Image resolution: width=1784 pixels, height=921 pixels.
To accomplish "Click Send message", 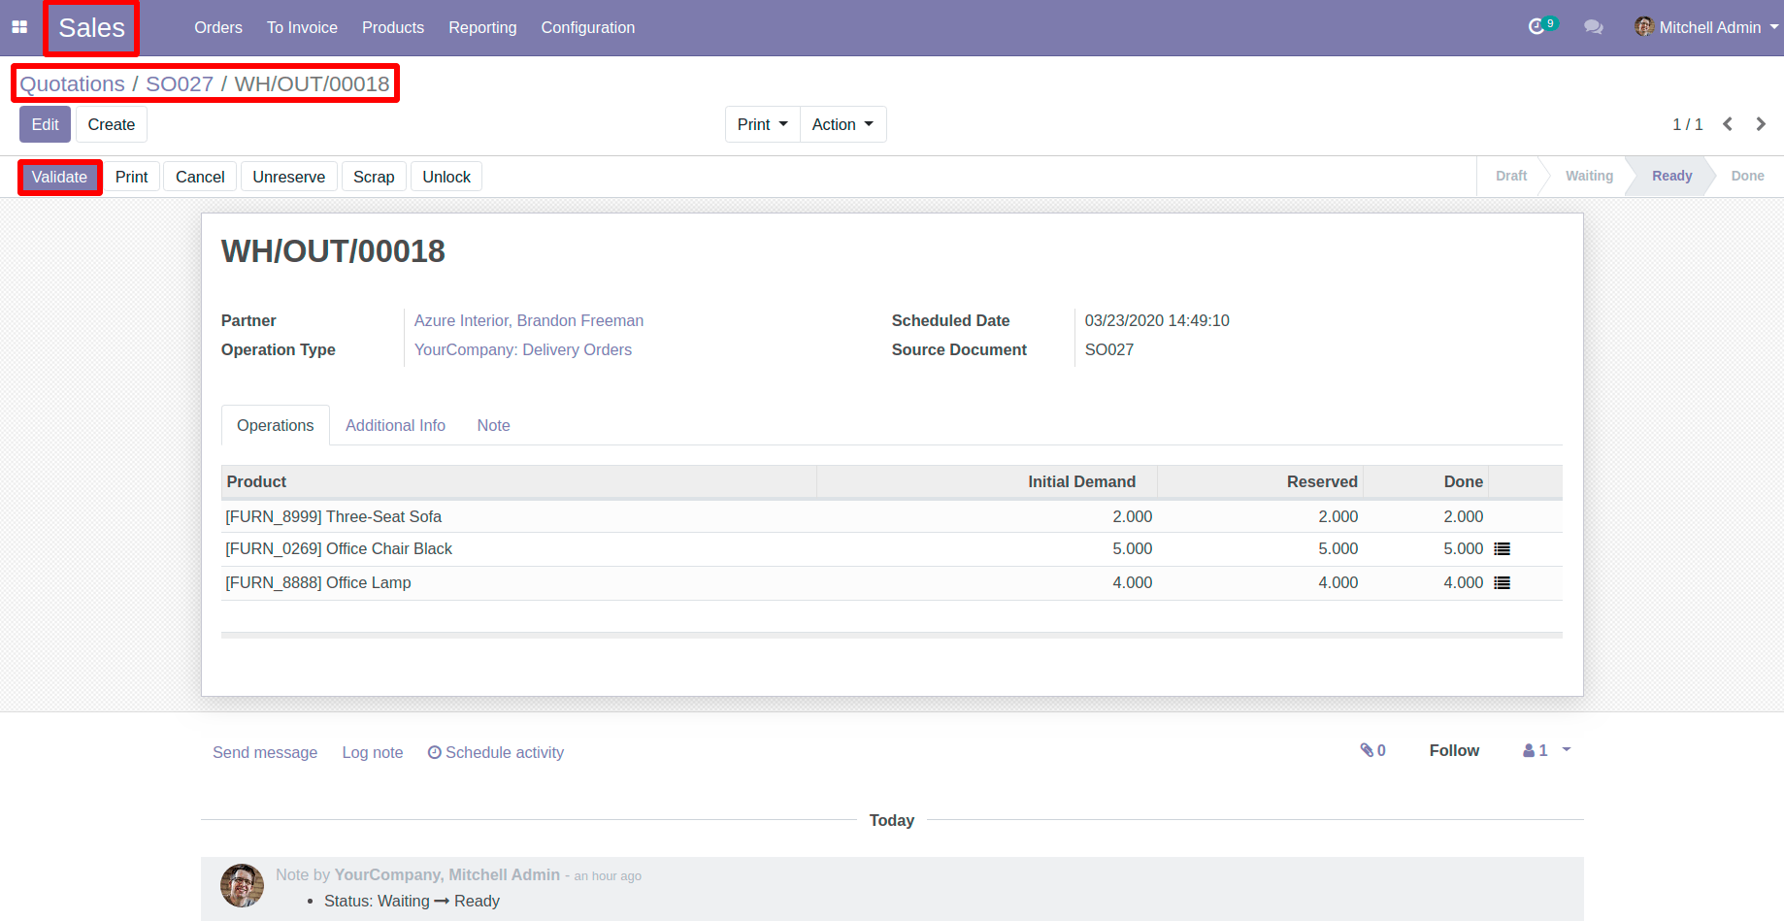I will (265, 752).
